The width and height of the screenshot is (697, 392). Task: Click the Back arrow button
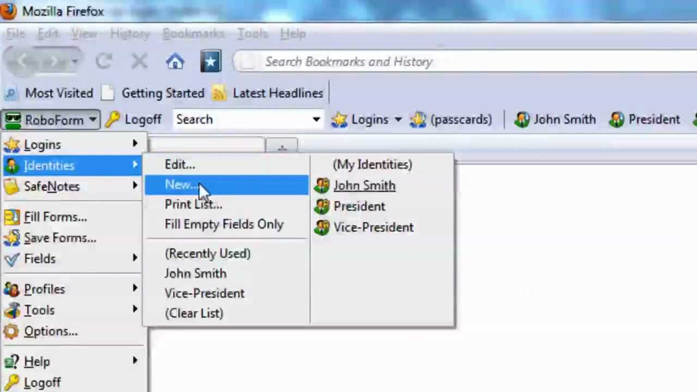pyautogui.click(x=23, y=61)
